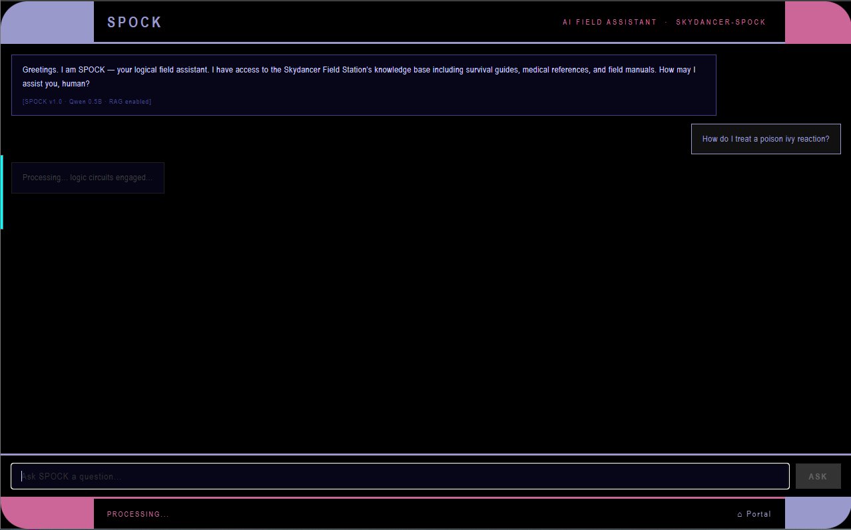Open the Portal link in footer
The height and width of the screenshot is (530, 851).
(x=758, y=514)
